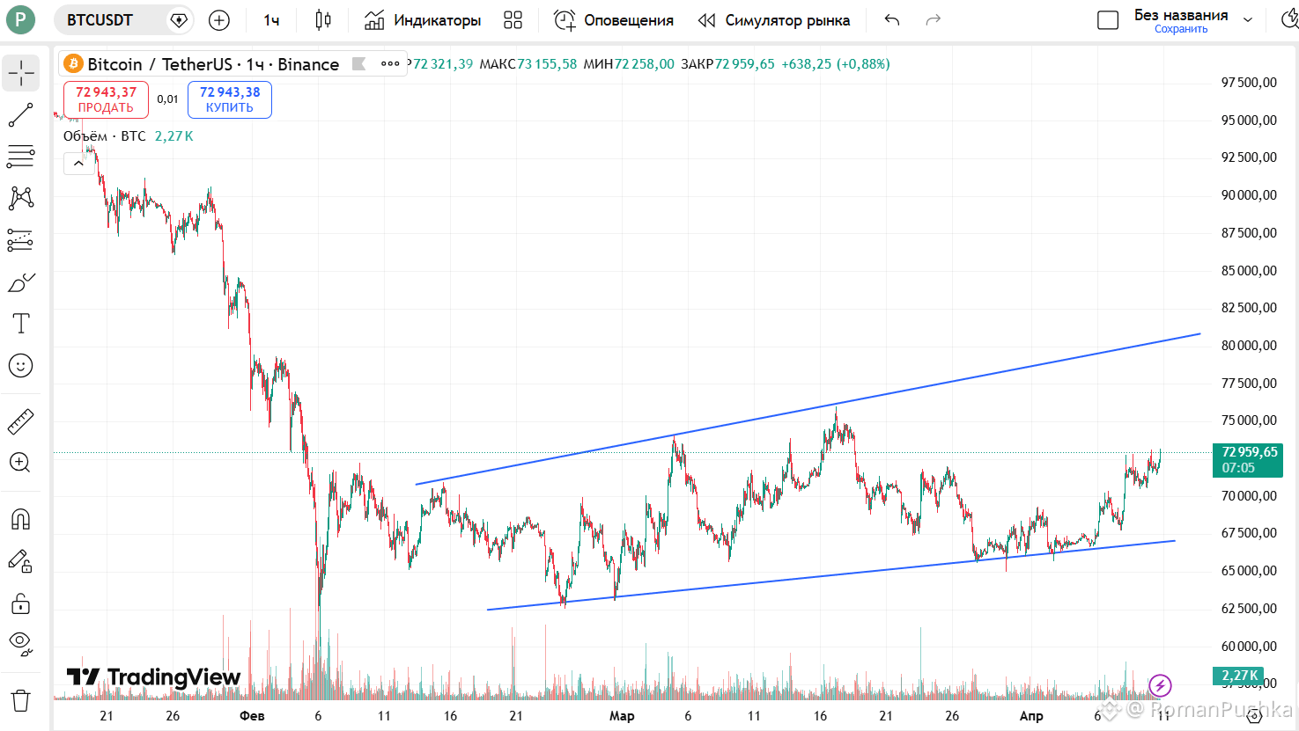
Task: Toggle stay-in-drawing-mode pencil lock
Action: tap(21, 560)
